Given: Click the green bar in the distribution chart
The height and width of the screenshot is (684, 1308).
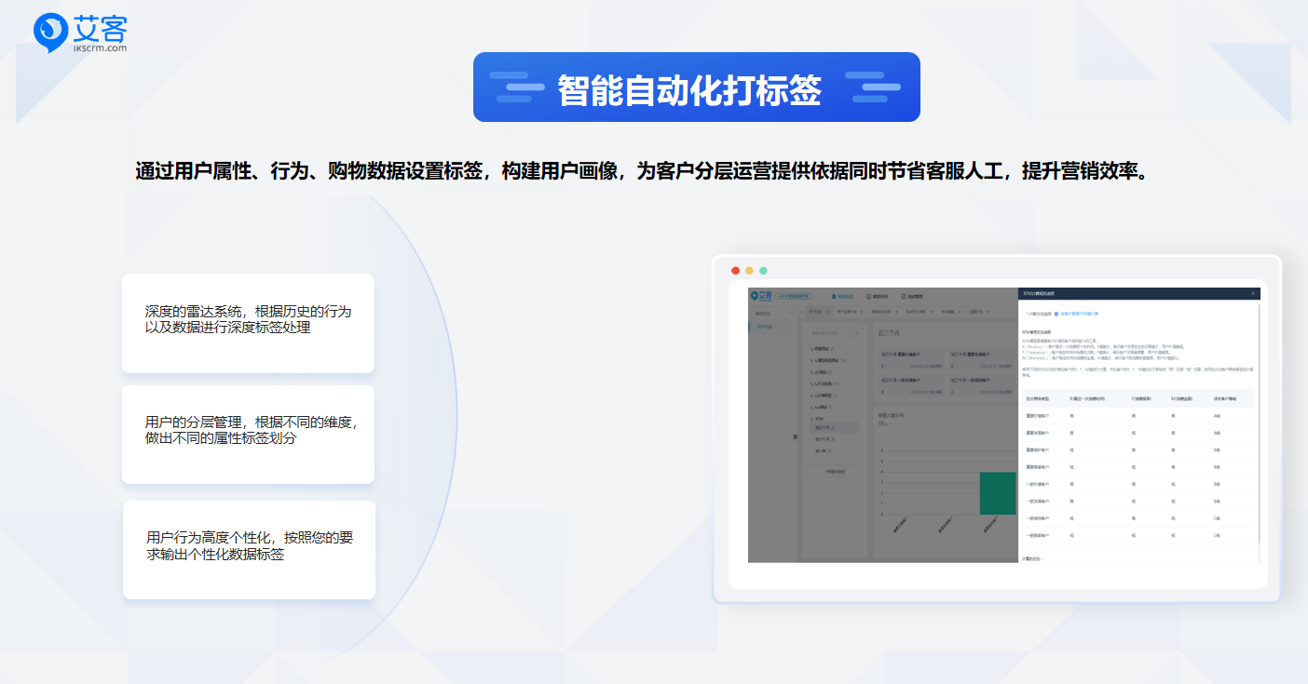Looking at the screenshot, I should coord(998,493).
